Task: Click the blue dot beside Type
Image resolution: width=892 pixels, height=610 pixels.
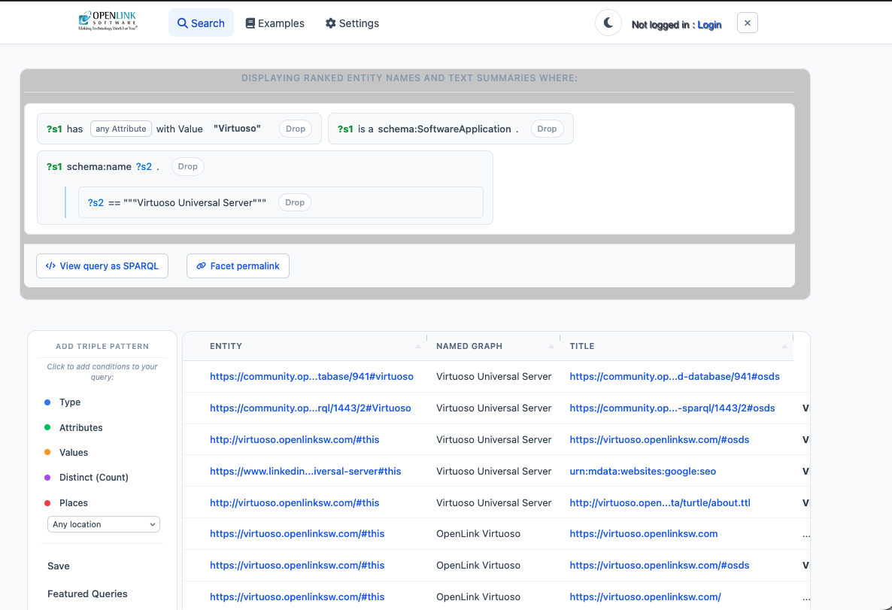Action: pos(47,402)
